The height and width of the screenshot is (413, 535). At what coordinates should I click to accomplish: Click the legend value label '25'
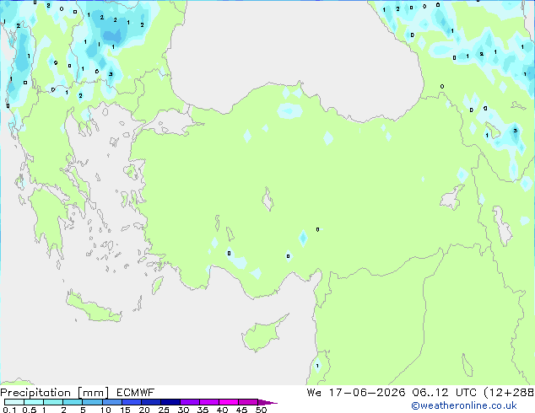[x=164, y=410]
